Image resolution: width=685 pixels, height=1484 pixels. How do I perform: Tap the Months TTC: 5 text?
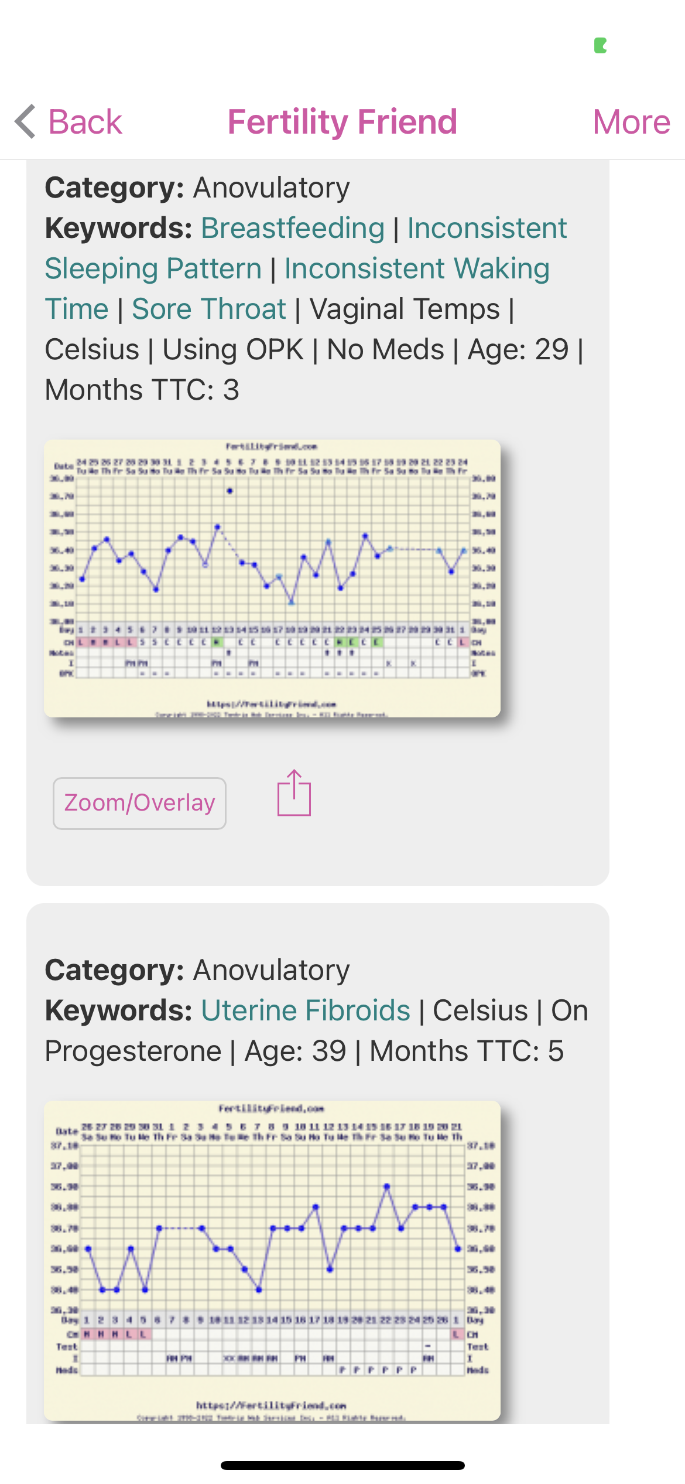[x=467, y=1051]
